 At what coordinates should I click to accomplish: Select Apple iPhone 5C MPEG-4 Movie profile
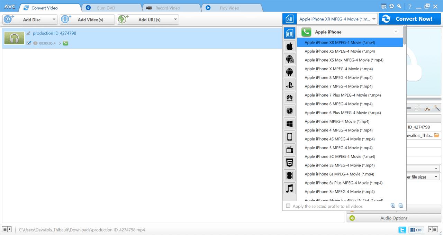point(350,156)
